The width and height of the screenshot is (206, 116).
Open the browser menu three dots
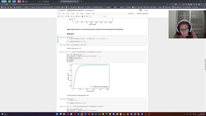(x=204, y=4)
